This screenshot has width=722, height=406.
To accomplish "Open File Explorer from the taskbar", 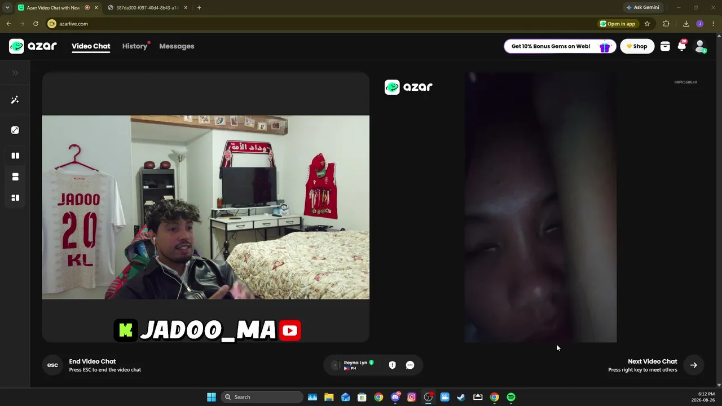I will pyautogui.click(x=329, y=397).
